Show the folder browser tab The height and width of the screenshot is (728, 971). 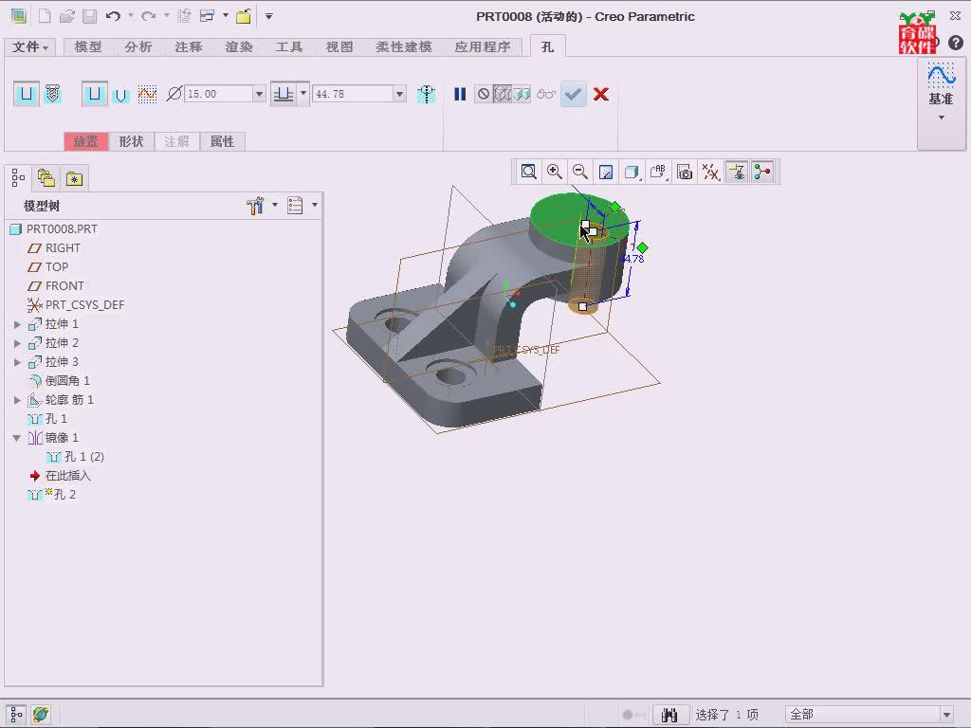(x=46, y=179)
